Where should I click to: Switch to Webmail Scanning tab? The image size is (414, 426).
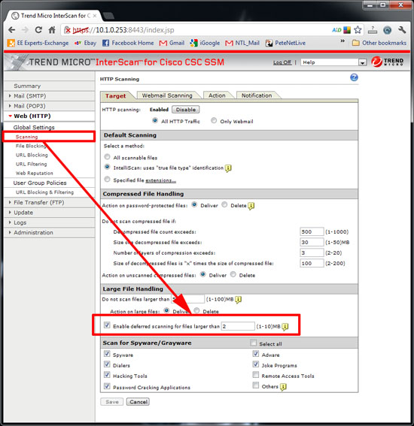(167, 95)
